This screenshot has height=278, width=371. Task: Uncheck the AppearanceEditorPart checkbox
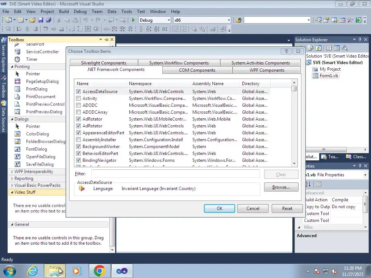point(78,133)
